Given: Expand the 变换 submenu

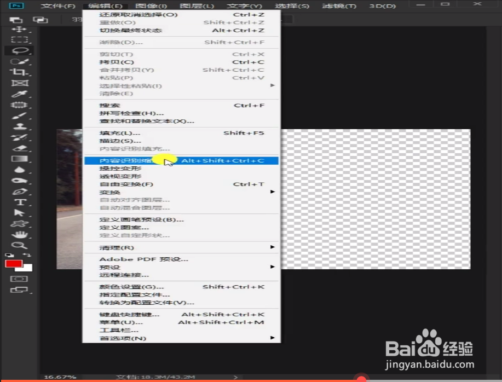Looking at the screenshot, I should (x=182, y=192).
